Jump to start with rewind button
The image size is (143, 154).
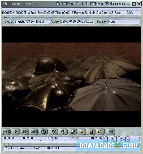pos(6,132)
